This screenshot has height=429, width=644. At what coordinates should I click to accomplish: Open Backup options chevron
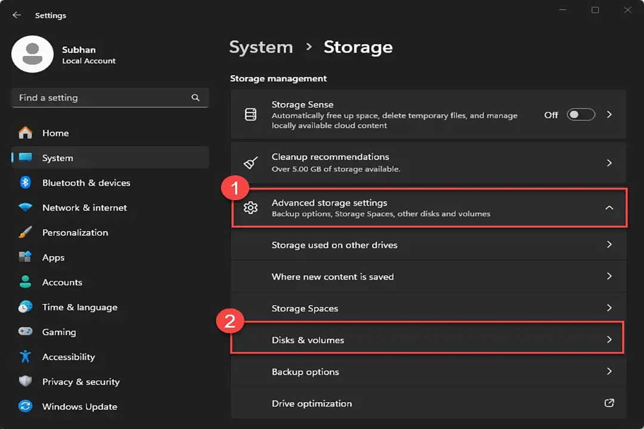[609, 371]
